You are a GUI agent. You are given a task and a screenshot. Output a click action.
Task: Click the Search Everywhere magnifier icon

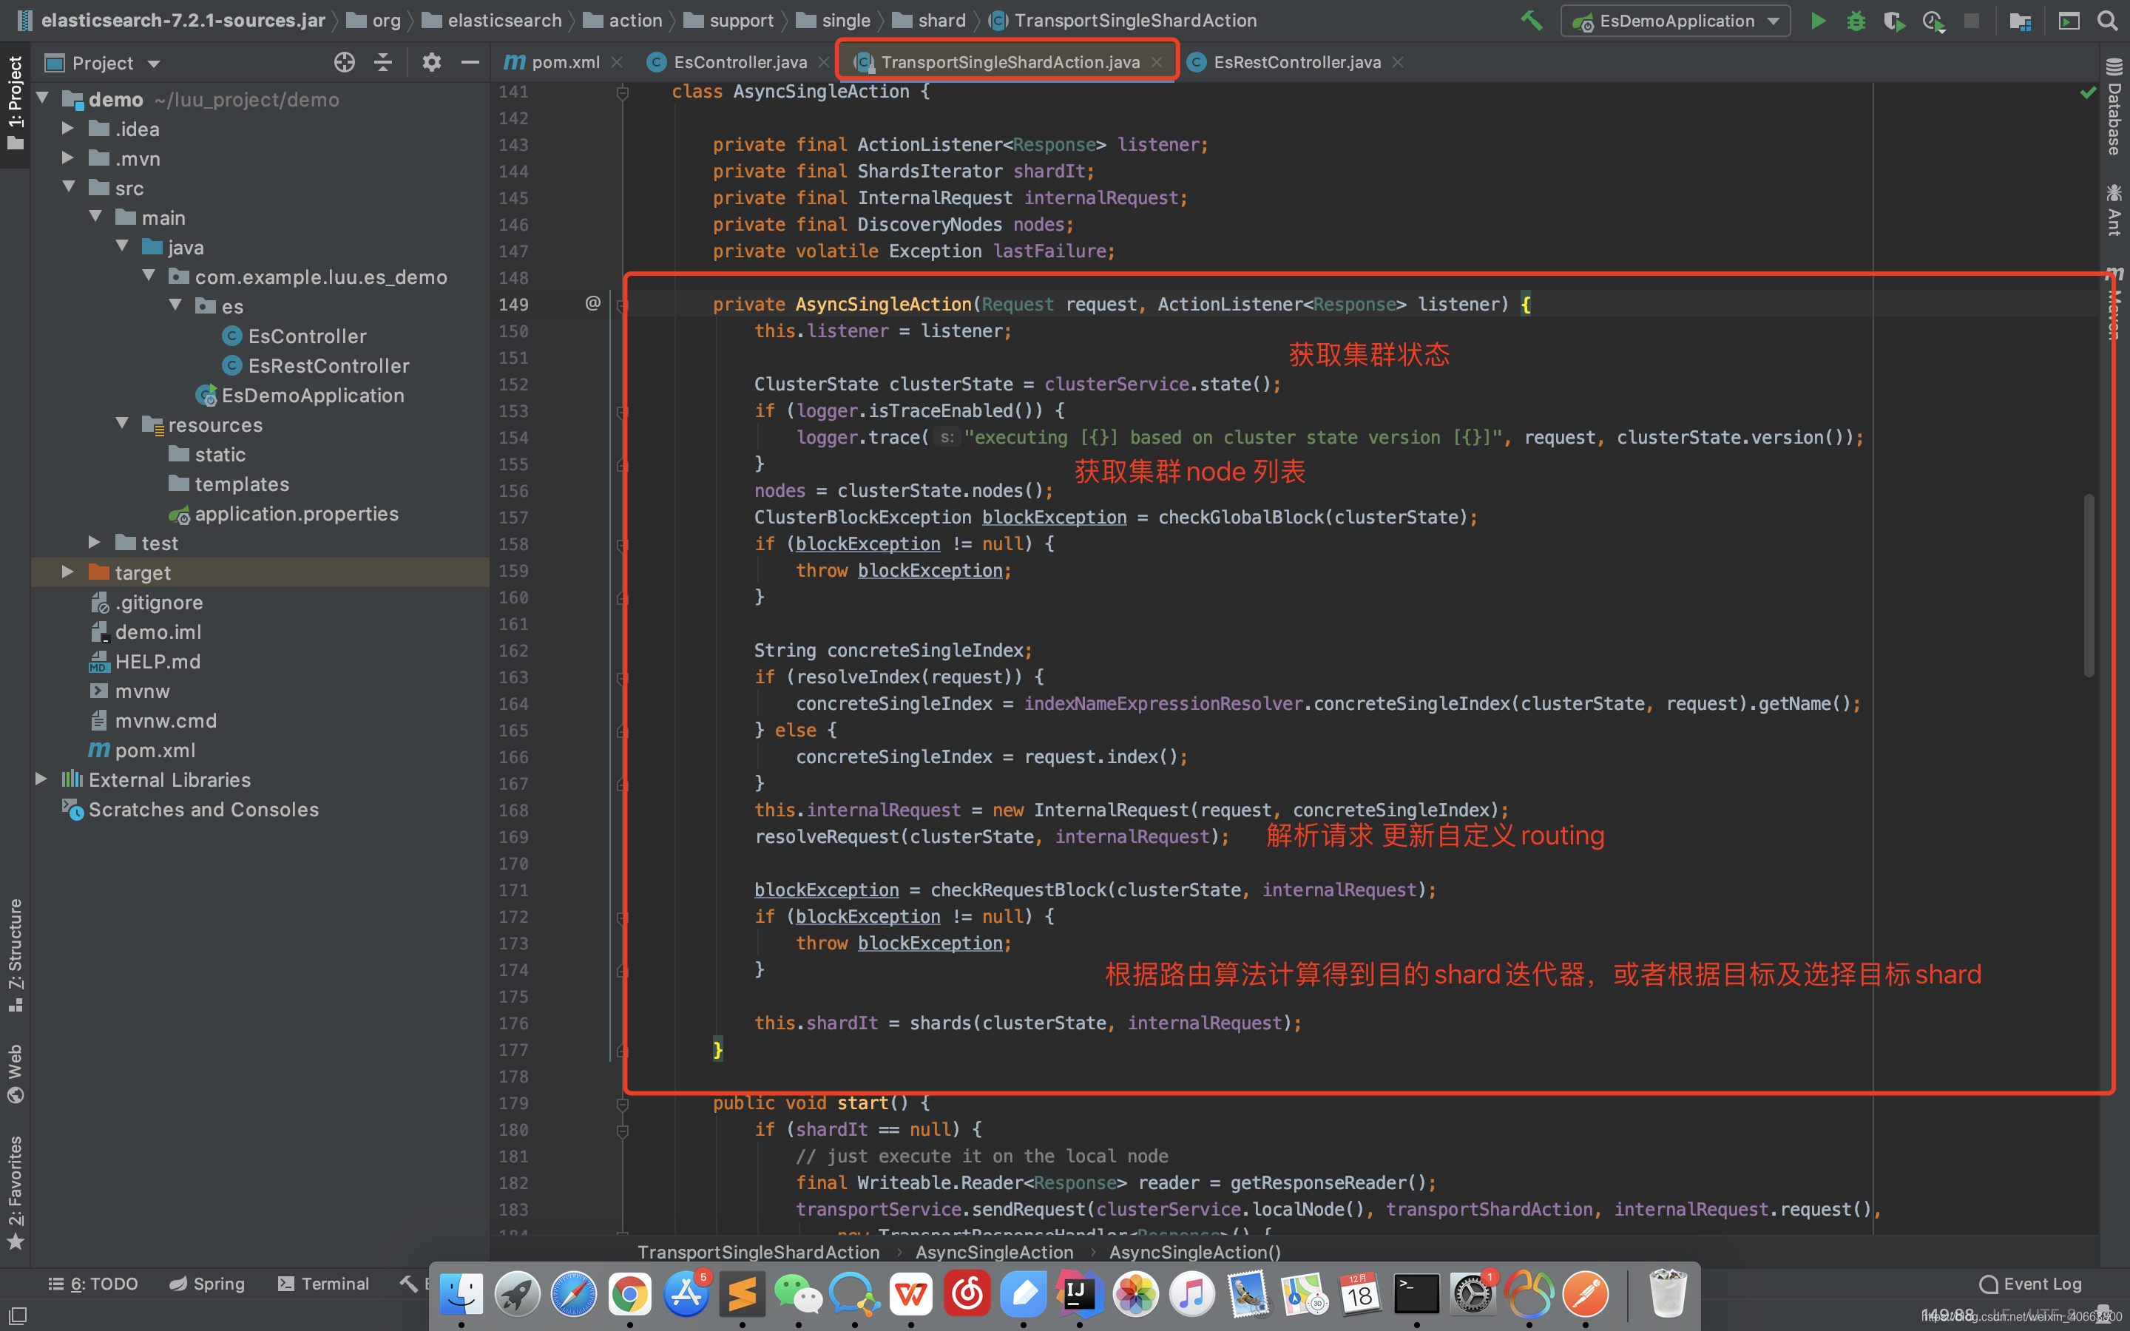click(x=2107, y=21)
